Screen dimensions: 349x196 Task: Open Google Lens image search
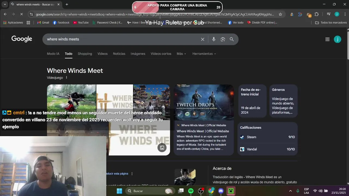point(223,39)
